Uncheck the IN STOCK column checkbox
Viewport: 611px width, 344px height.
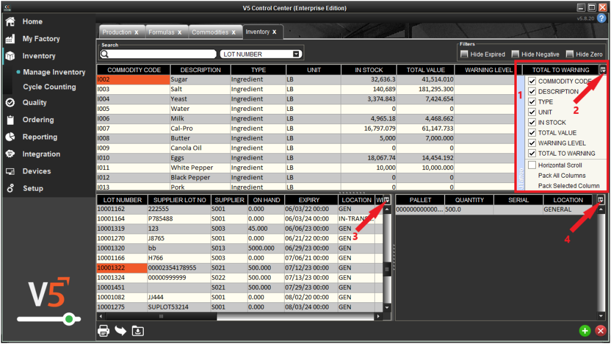pyautogui.click(x=532, y=122)
